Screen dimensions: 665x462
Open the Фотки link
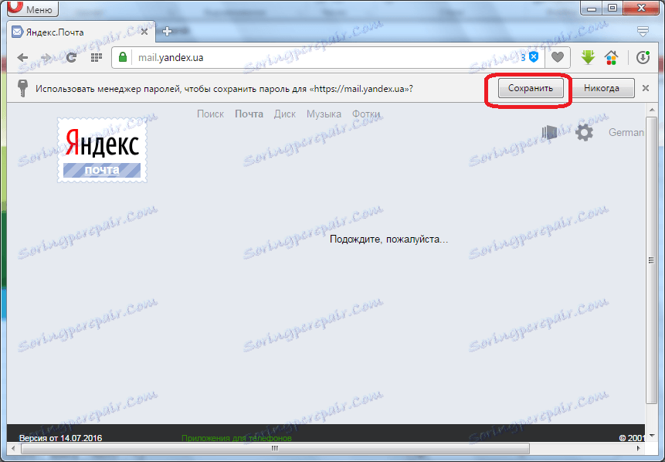366,114
